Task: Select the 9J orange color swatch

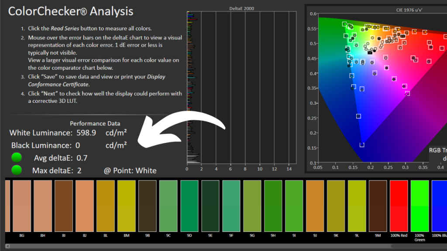Action: [315, 206]
